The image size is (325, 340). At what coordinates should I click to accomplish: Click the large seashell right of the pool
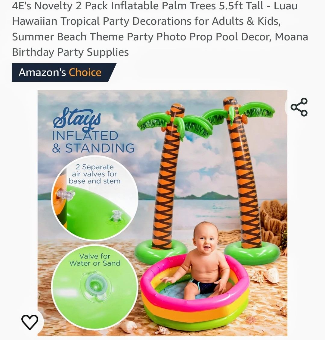pos(271,276)
